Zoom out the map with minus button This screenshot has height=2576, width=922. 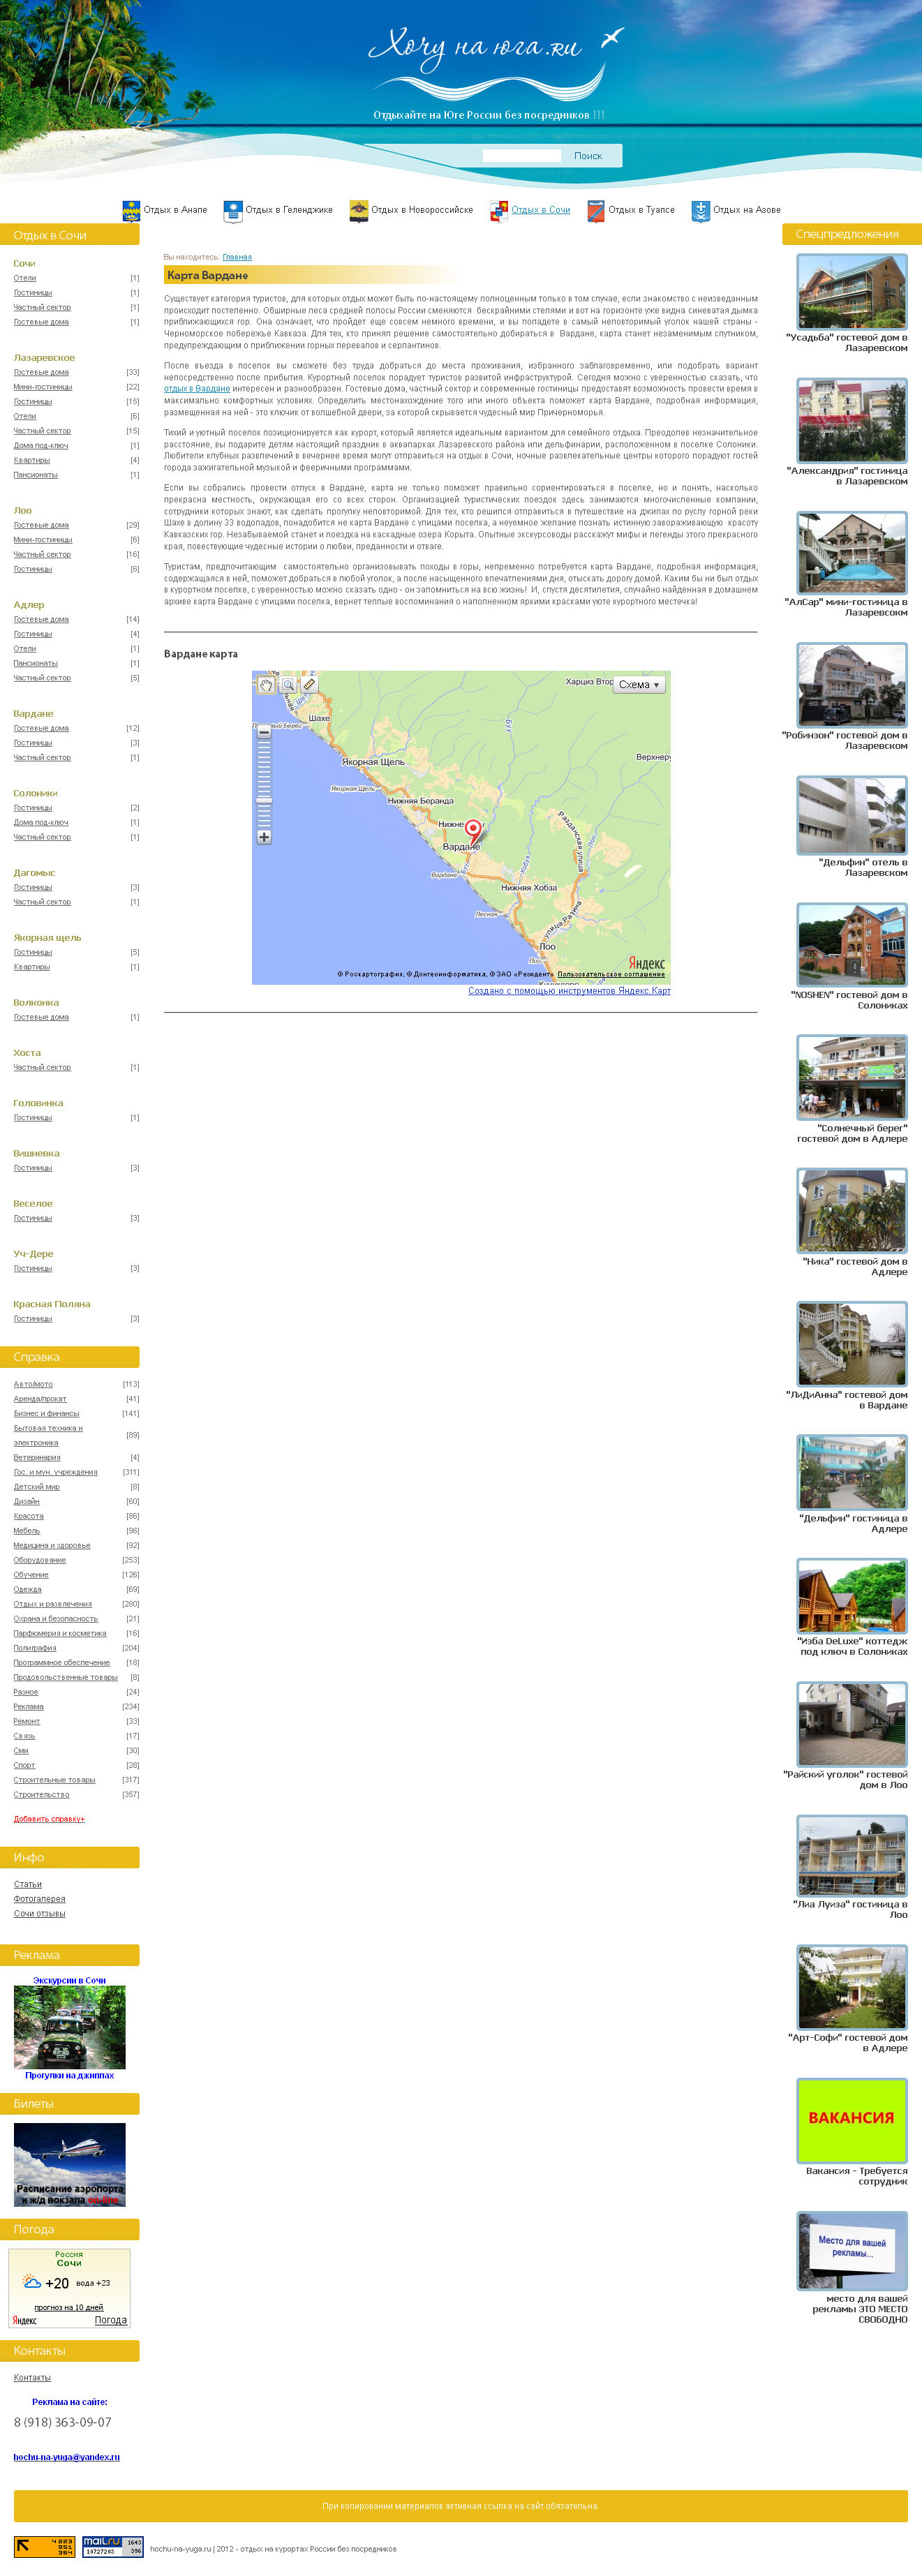(264, 733)
